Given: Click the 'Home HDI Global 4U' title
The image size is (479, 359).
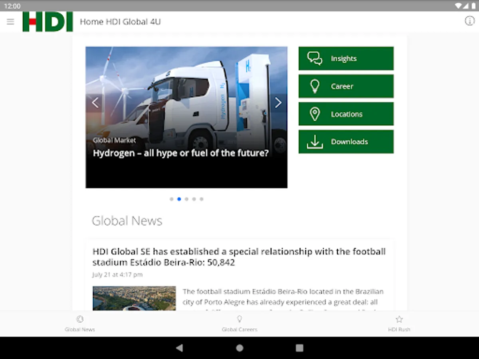Looking at the screenshot, I should point(120,22).
